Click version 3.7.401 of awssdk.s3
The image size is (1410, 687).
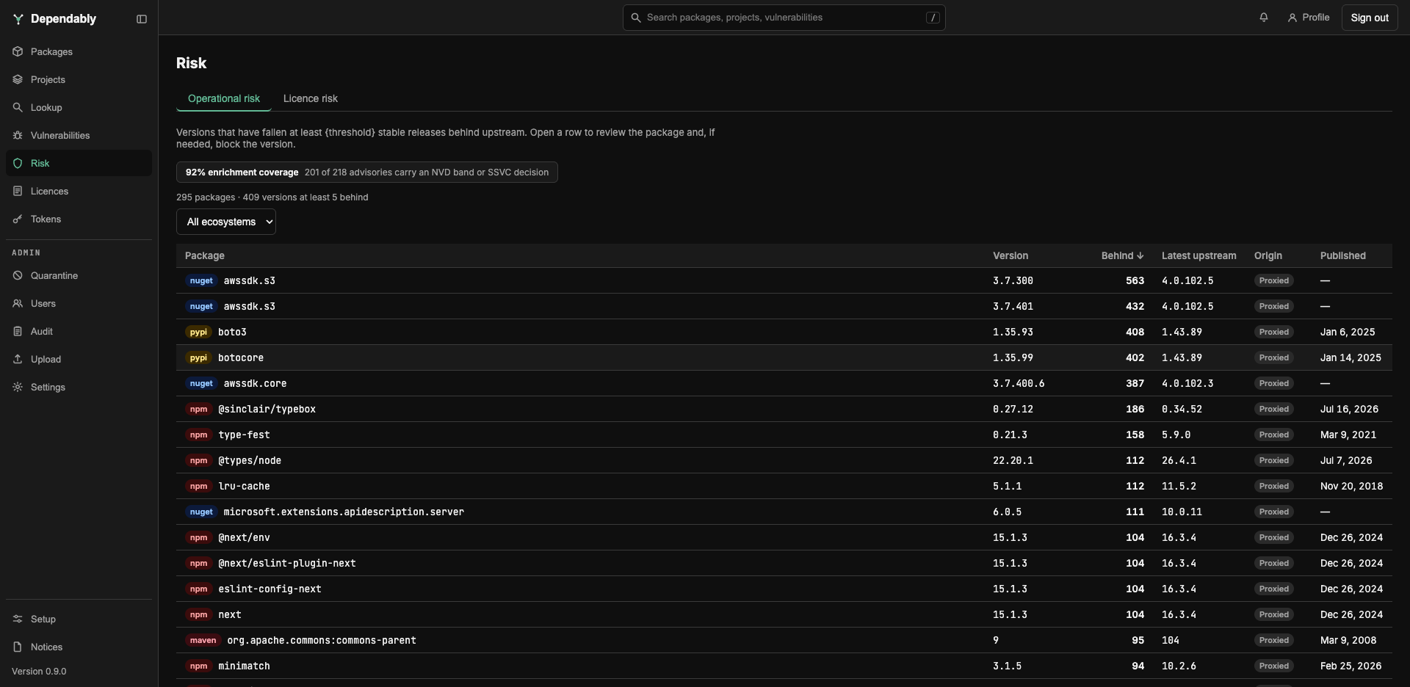[x=1013, y=306]
